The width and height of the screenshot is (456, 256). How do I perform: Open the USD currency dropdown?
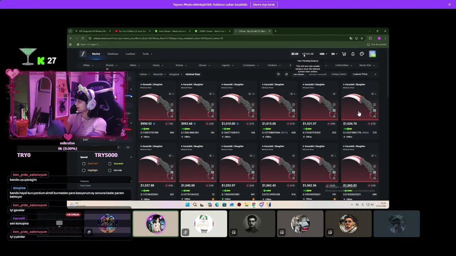coord(323,54)
